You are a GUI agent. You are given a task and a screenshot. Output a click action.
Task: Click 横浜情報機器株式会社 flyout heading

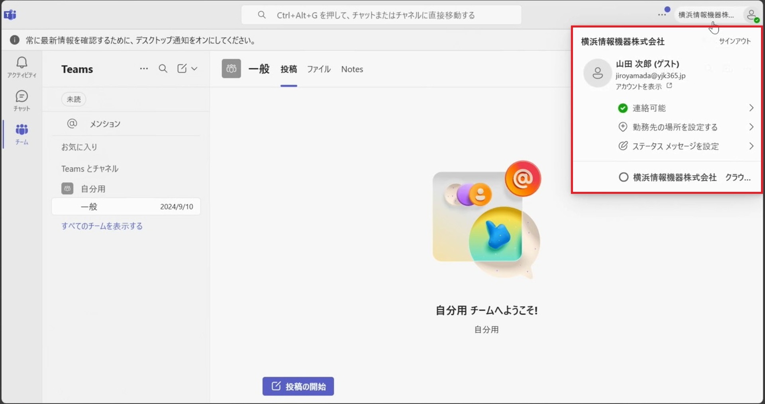tap(623, 41)
